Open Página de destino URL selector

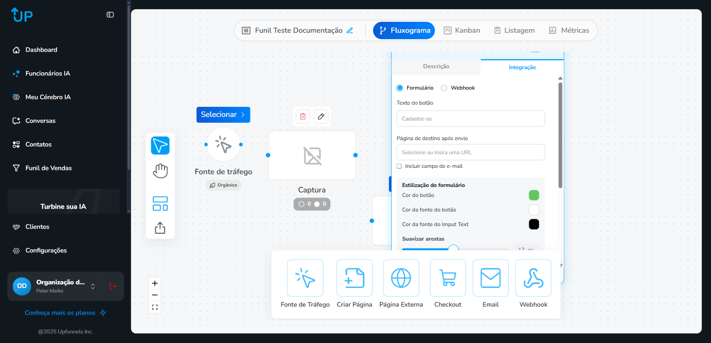pos(471,152)
